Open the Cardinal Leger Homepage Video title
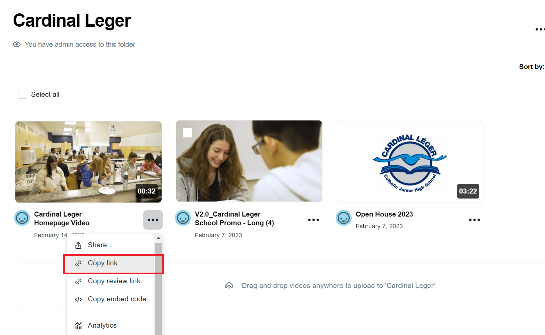This screenshot has height=335, width=545. click(62, 219)
